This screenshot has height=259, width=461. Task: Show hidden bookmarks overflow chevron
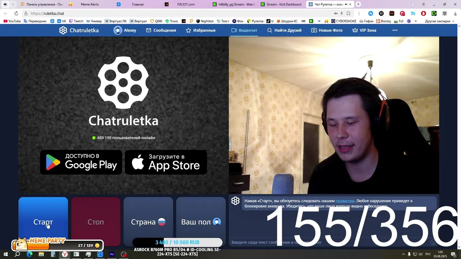click(416, 21)
